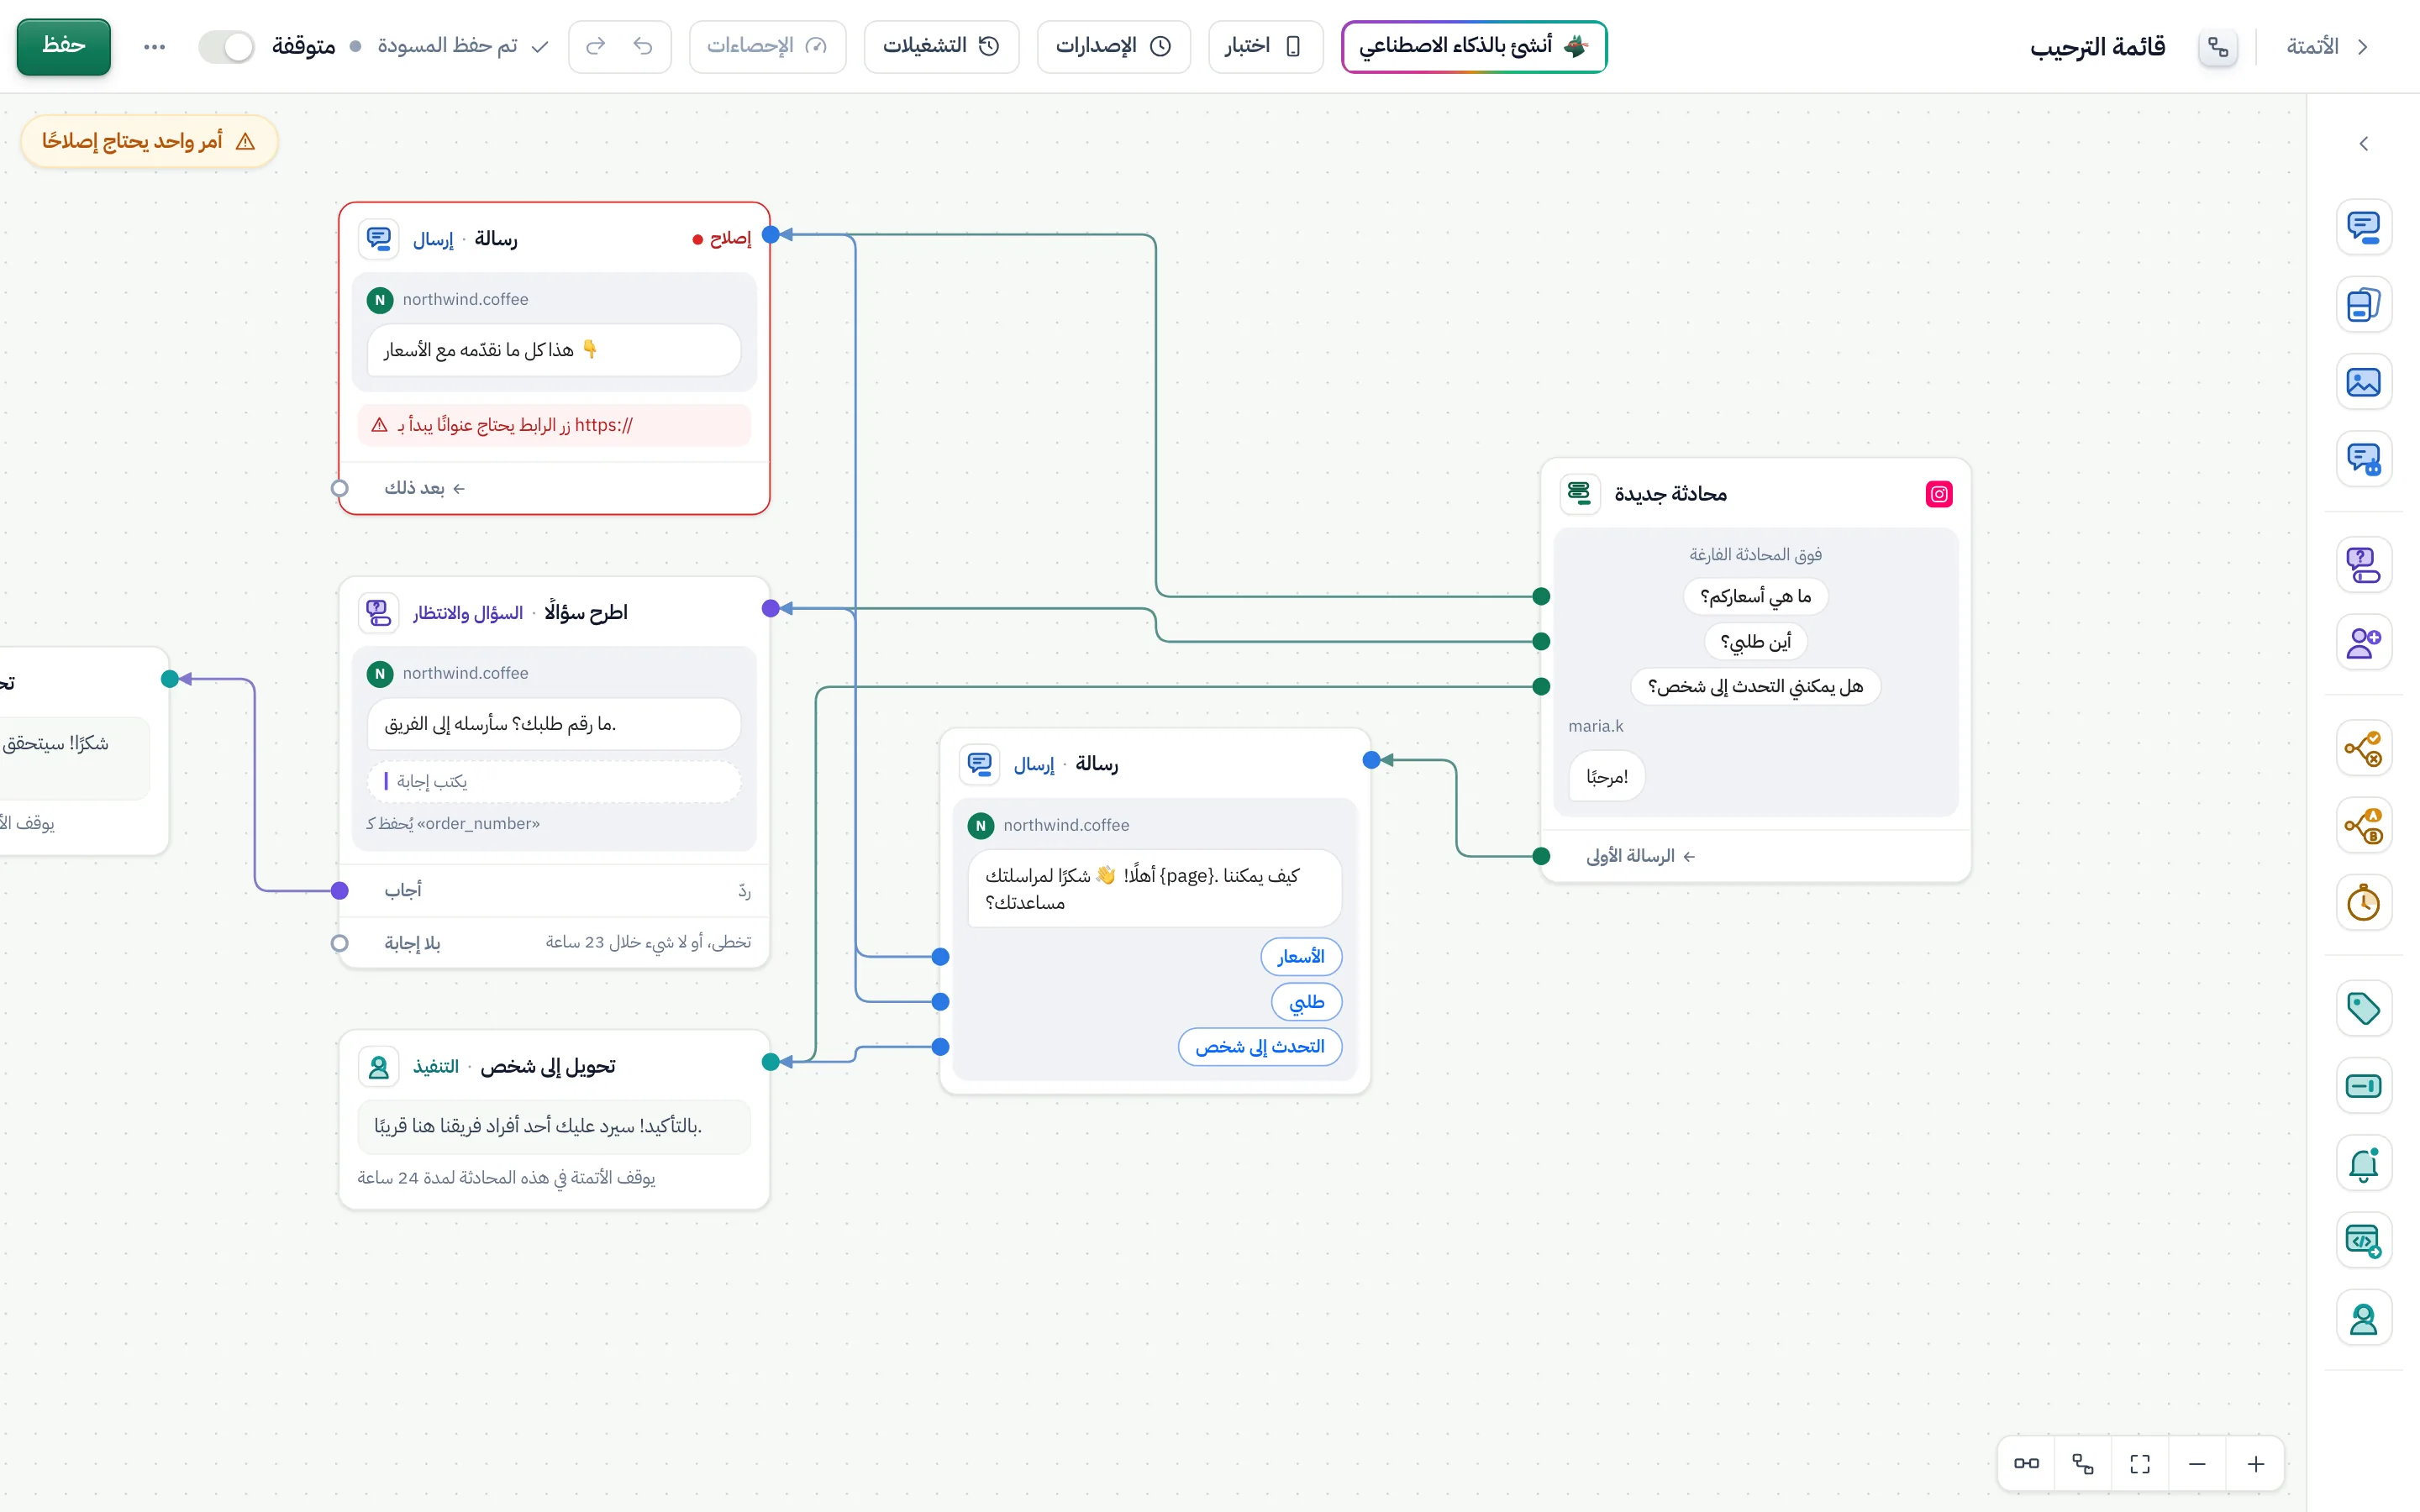The width and height of the screenshot is (2420, 1512).
Task: Click the green حفظ save button
Action: click(64, 46)
